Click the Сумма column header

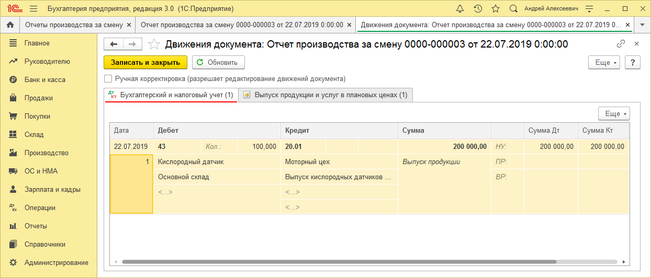tap(444, 130)
